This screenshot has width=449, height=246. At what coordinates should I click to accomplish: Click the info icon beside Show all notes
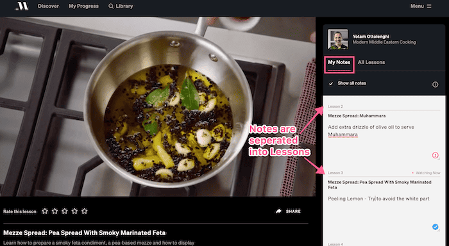tap(435, 85)
